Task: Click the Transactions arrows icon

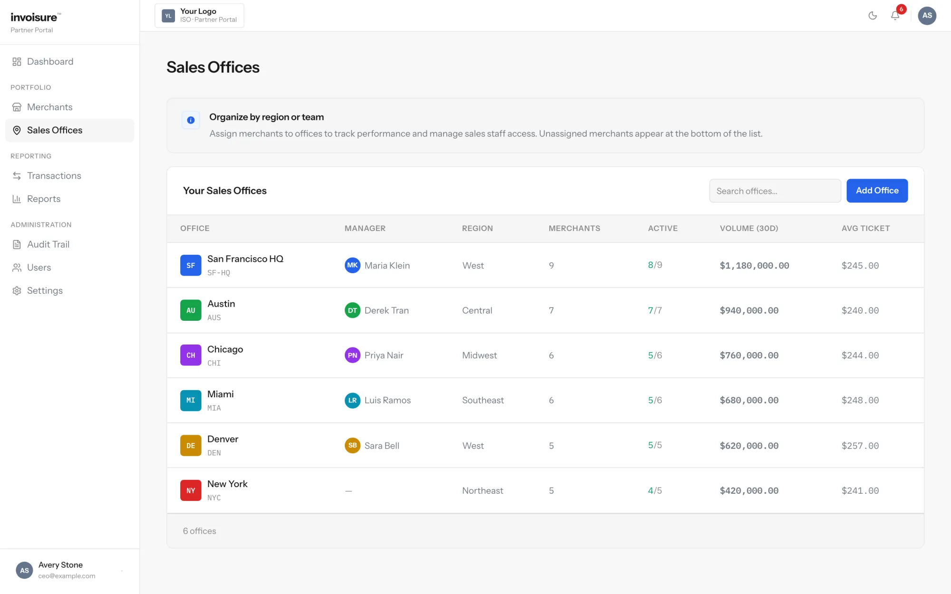Action: [17, 176]
